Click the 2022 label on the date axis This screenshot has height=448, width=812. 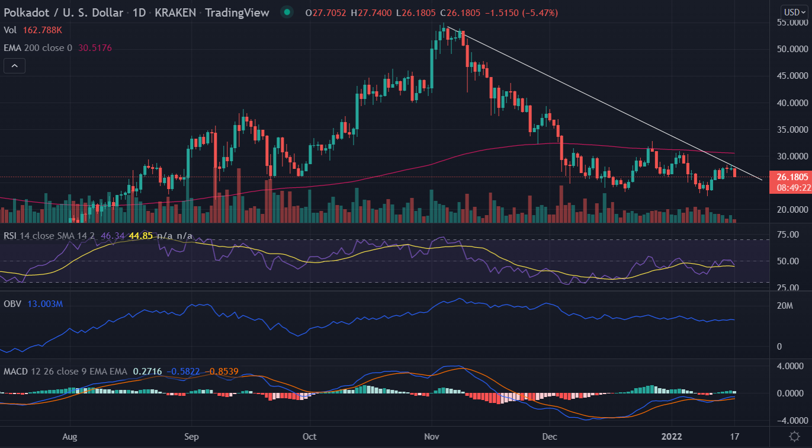tap(672, 437)
